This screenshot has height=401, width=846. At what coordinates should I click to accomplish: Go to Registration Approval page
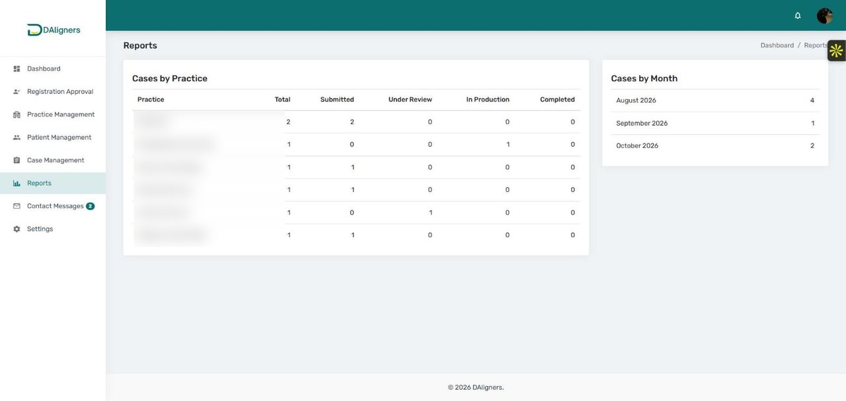click(x=53, y=92)
